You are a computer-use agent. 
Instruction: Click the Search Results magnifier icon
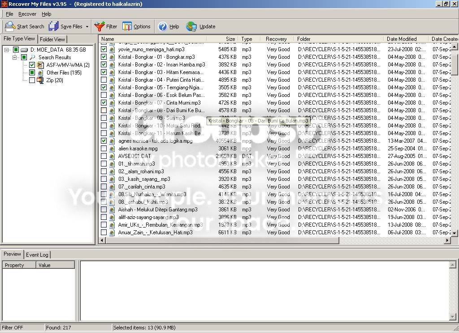click(x=32, y=57)
